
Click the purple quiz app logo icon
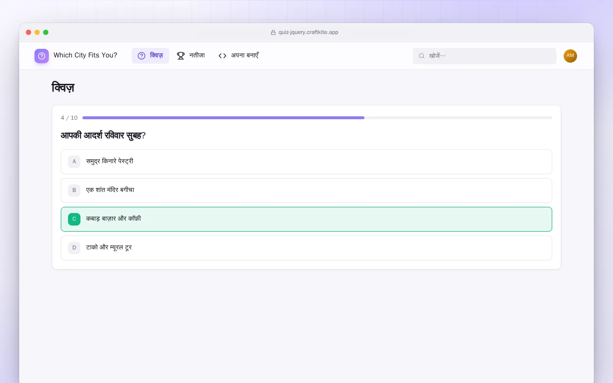[x=42, y=56]
